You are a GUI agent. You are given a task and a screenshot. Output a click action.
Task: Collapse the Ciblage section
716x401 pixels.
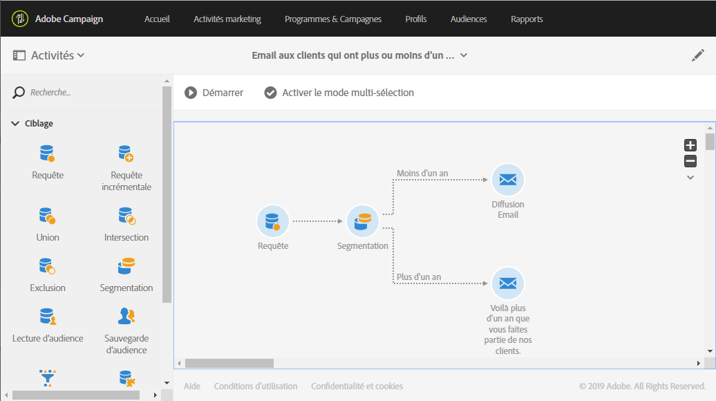pos(15,124)
